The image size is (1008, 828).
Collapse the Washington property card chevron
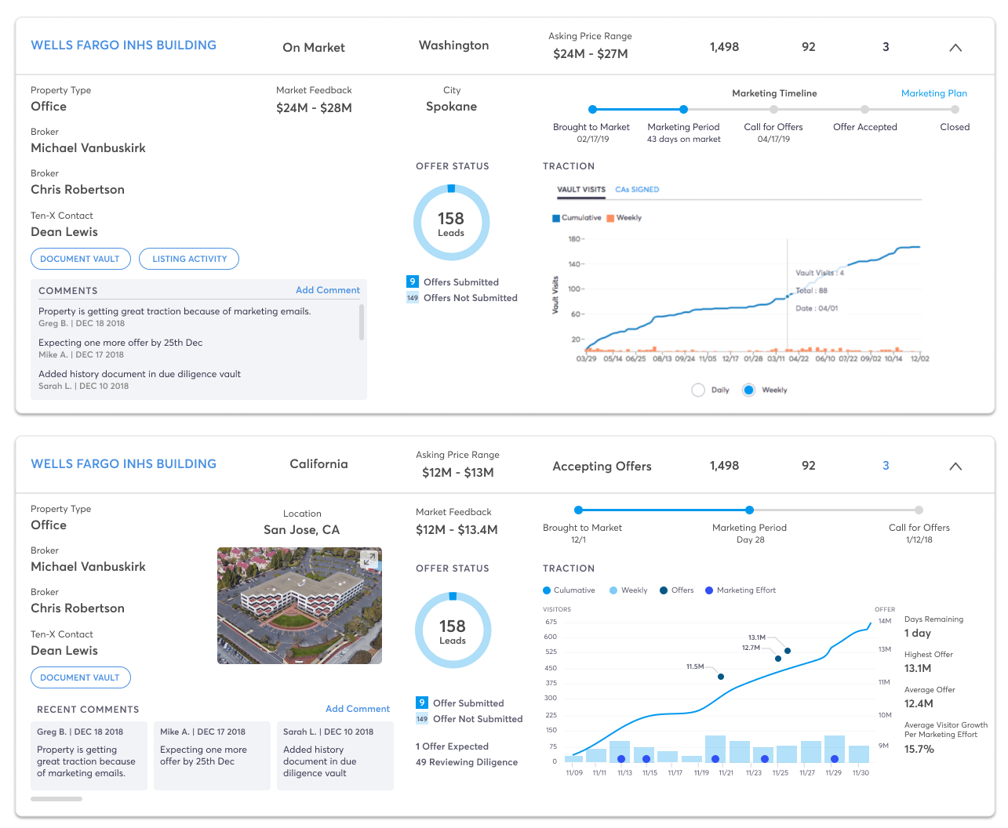(955, 48)
